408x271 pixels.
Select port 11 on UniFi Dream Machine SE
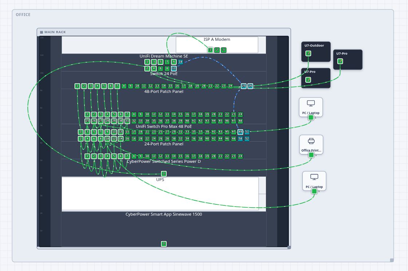pyautogui.click(x=174, y=68)
